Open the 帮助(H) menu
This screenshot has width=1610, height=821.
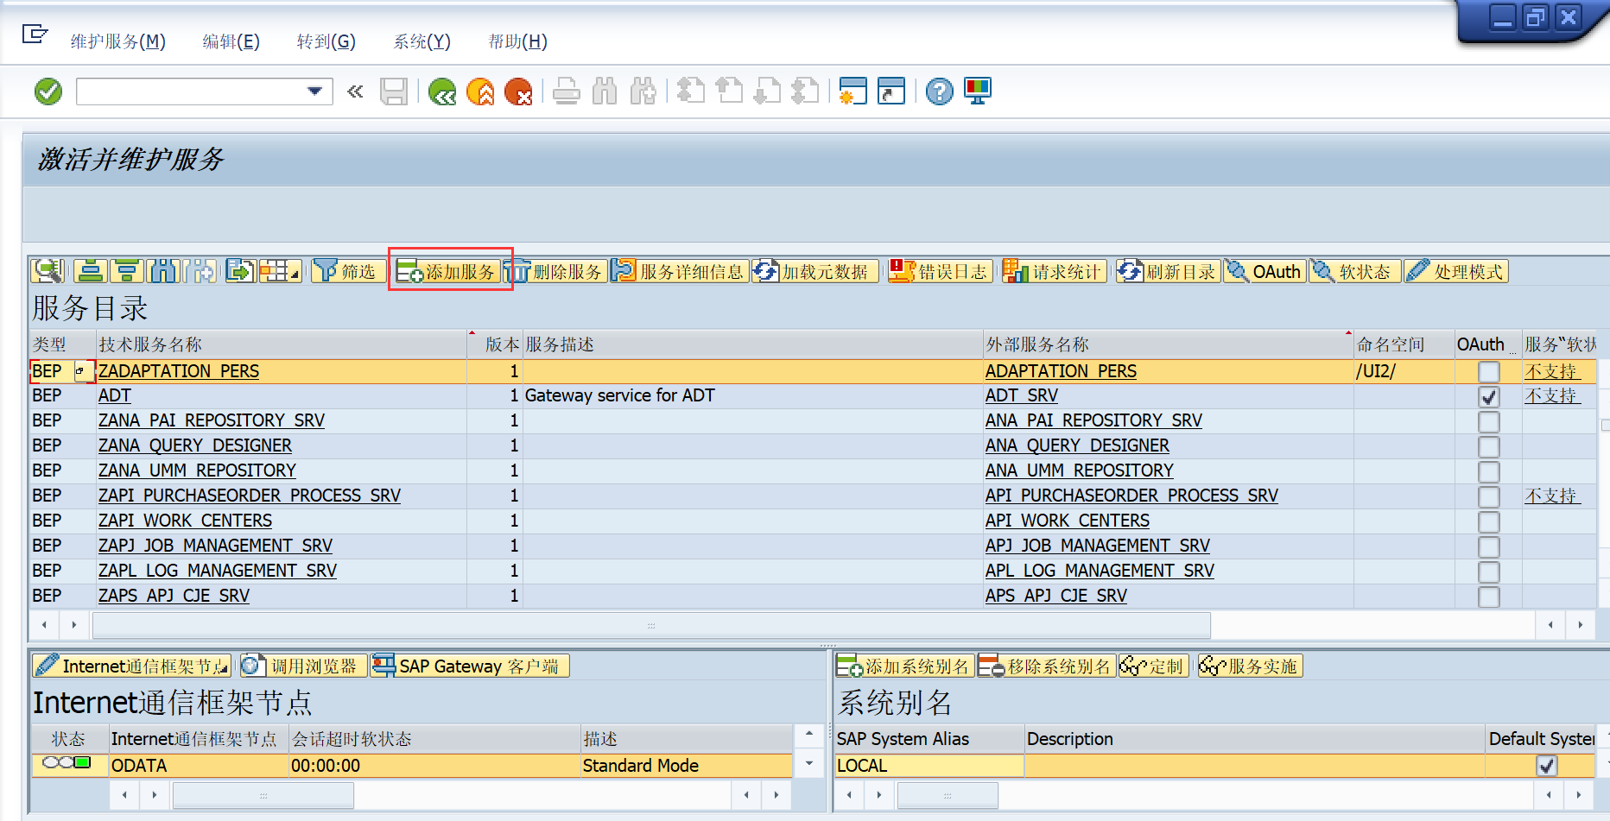(517, 41)
